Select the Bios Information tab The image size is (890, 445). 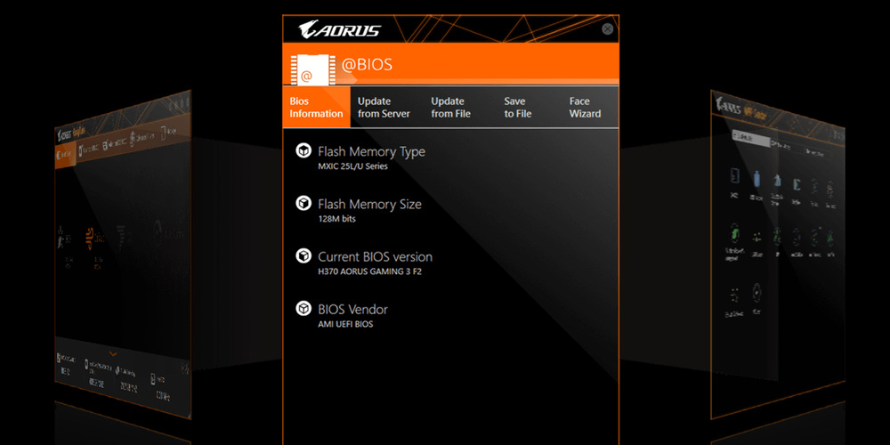(x=316, y=108)
